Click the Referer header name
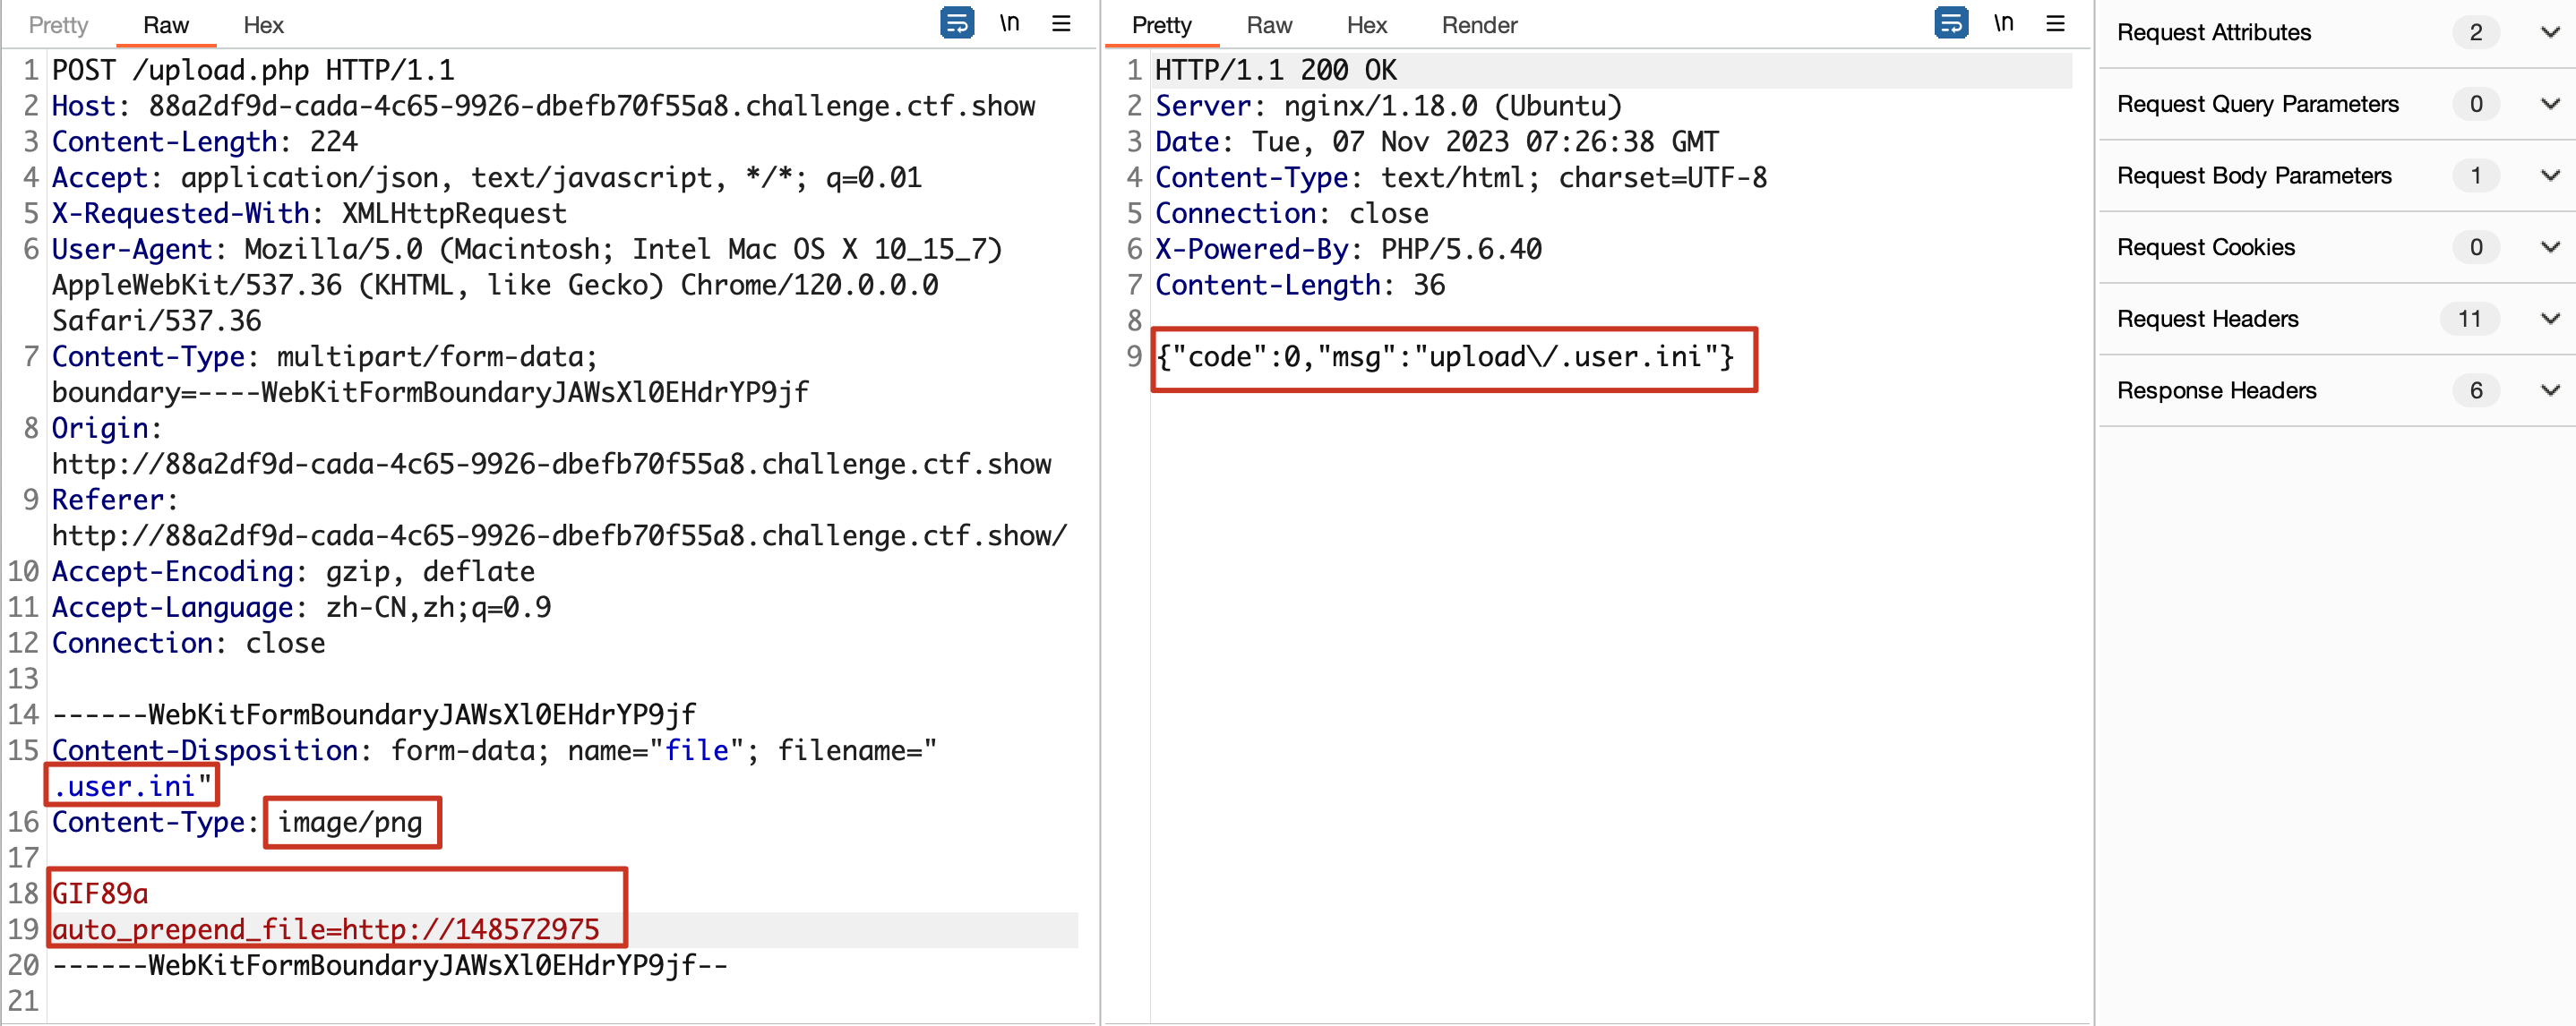Image resolution: width=2576 pixels, height=1026 pixels. click(x=108, y=500)
